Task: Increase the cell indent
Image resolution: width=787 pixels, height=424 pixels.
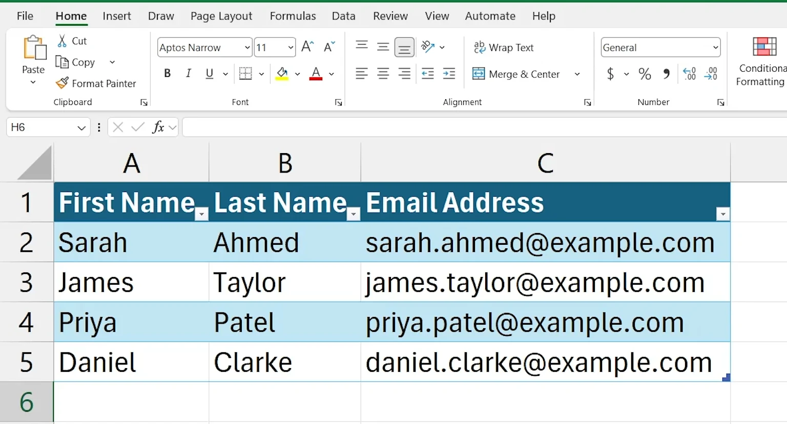Action: point(449,74)
